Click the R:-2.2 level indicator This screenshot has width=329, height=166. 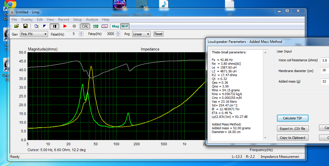tap(250, 157)
